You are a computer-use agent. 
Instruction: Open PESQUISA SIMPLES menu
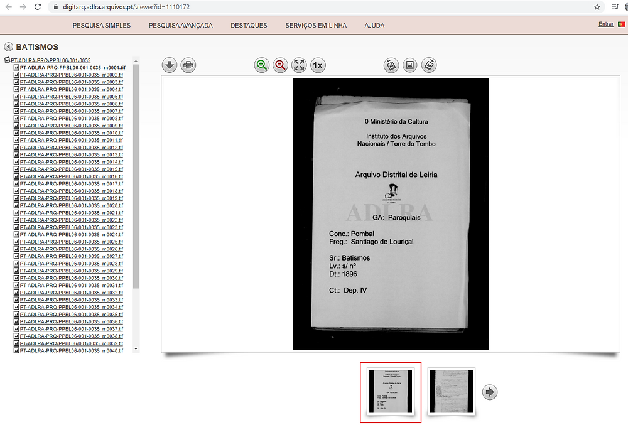click(x=102, y=25)
